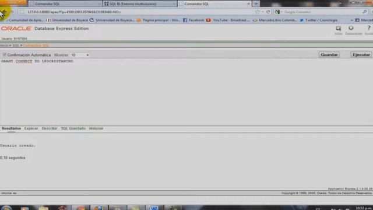Click the 'Usuario creado.' result text
373x210 pixels.
point(18,145)
